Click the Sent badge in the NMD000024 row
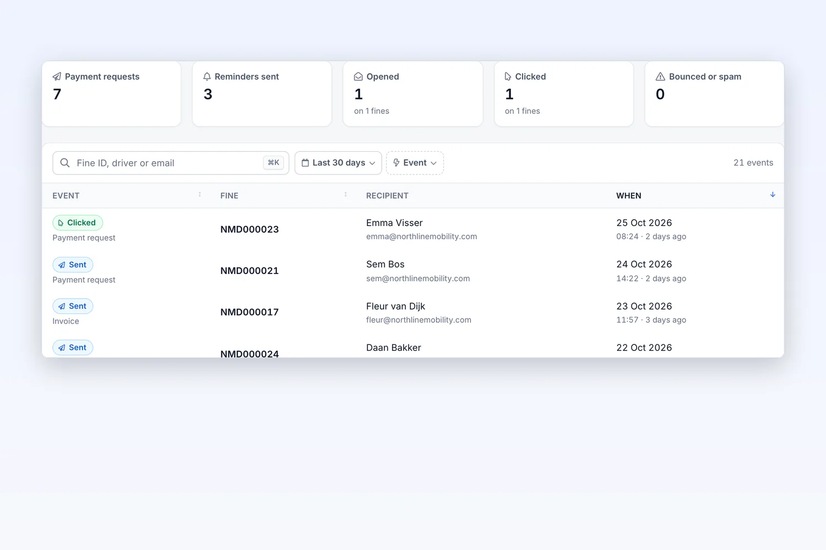Screen dimensions: 826x550 click(x=73, y=348)
